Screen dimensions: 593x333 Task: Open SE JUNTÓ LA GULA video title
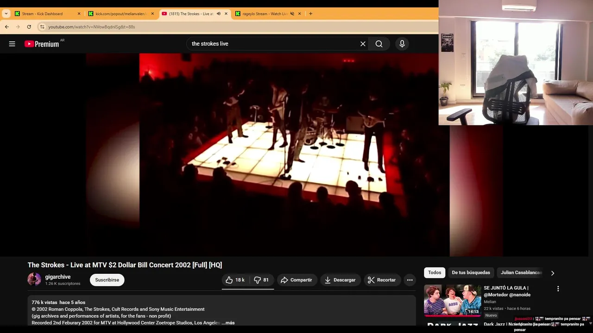507,291
